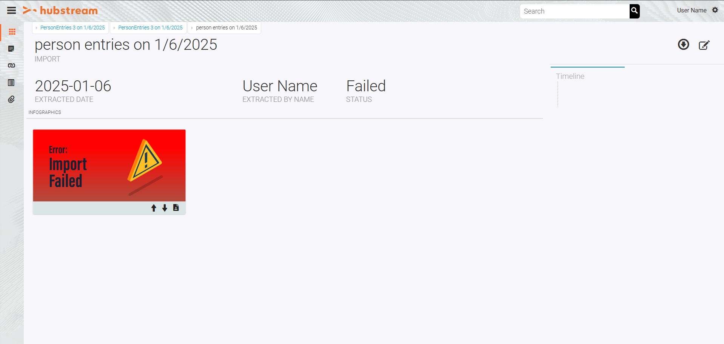Open the grid dashboard from the sidebar
Image resolution: width=724 pixels, height=344 pixels.
(x=12, y=32)
